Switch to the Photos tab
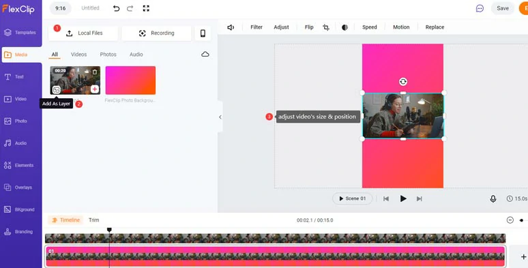Screen dimensions: 528x268 108,54
